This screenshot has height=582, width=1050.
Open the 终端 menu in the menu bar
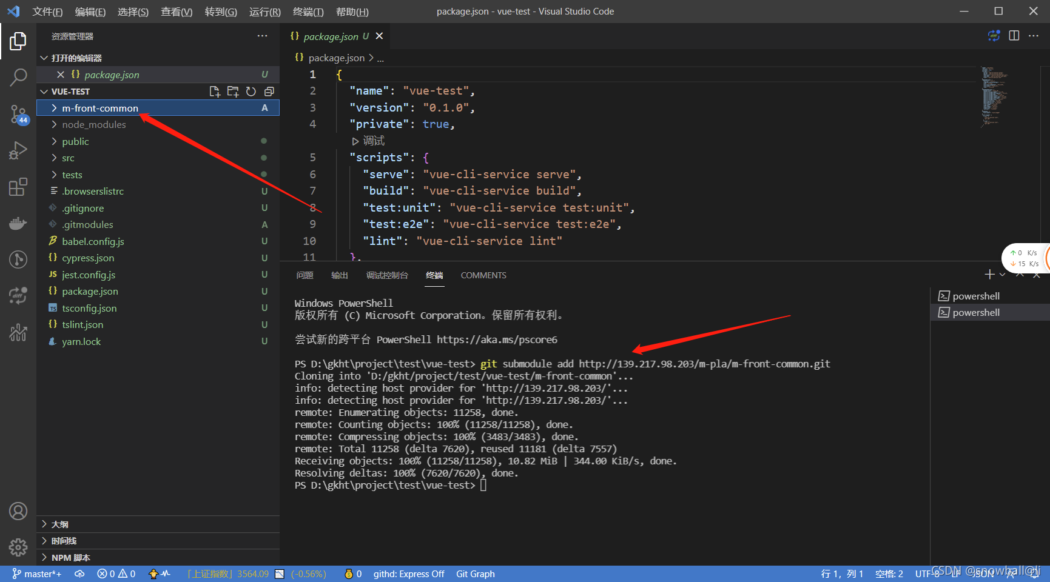308,11
